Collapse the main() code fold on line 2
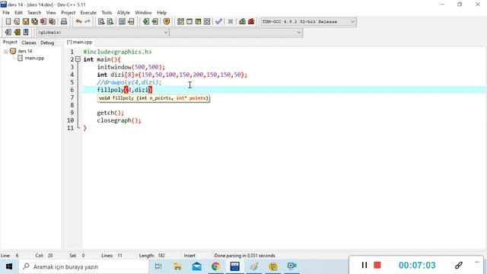487x274 pixels. 78,59
